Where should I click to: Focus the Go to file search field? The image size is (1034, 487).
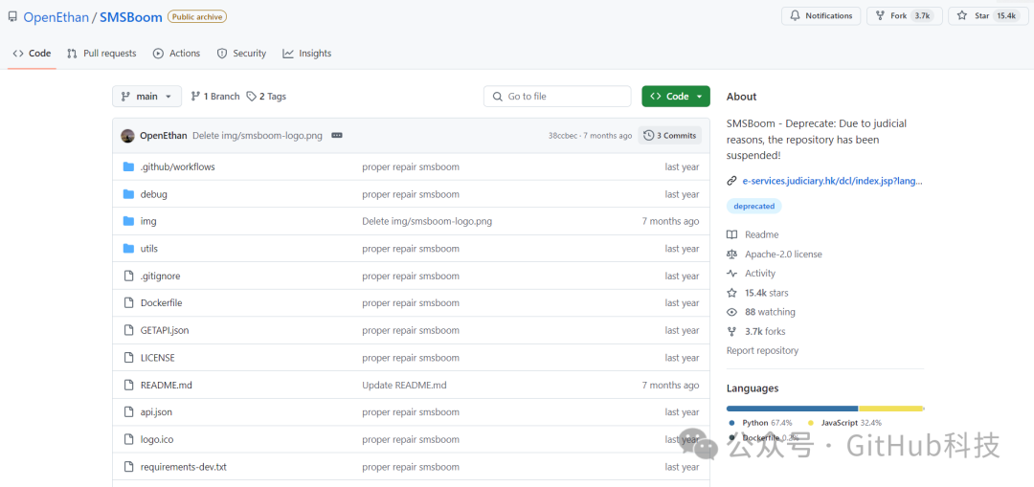pyautogui.click(x=557, y=97)
